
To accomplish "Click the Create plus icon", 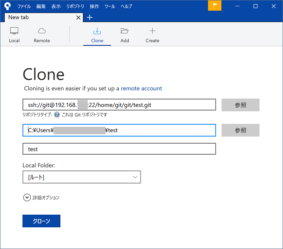I will point(152,31).
